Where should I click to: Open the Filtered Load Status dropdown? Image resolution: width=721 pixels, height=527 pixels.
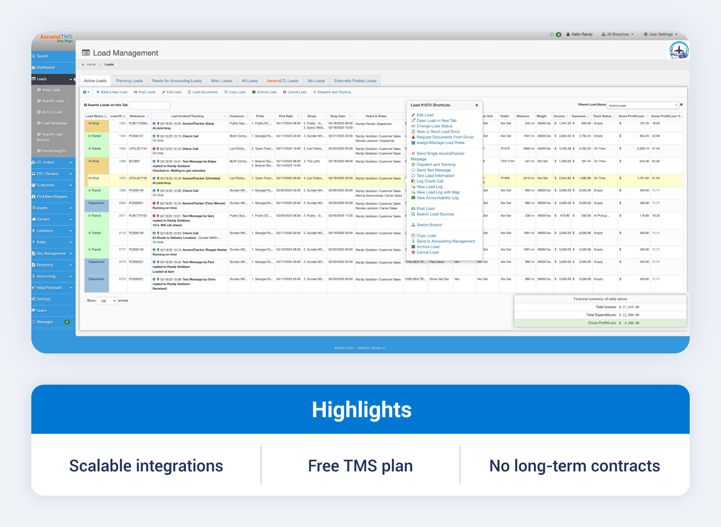[x=643, y=105]
